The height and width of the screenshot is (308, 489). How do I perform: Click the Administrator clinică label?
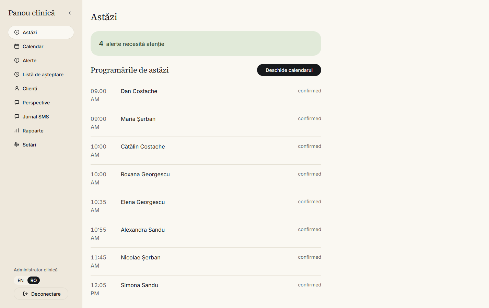36,270
